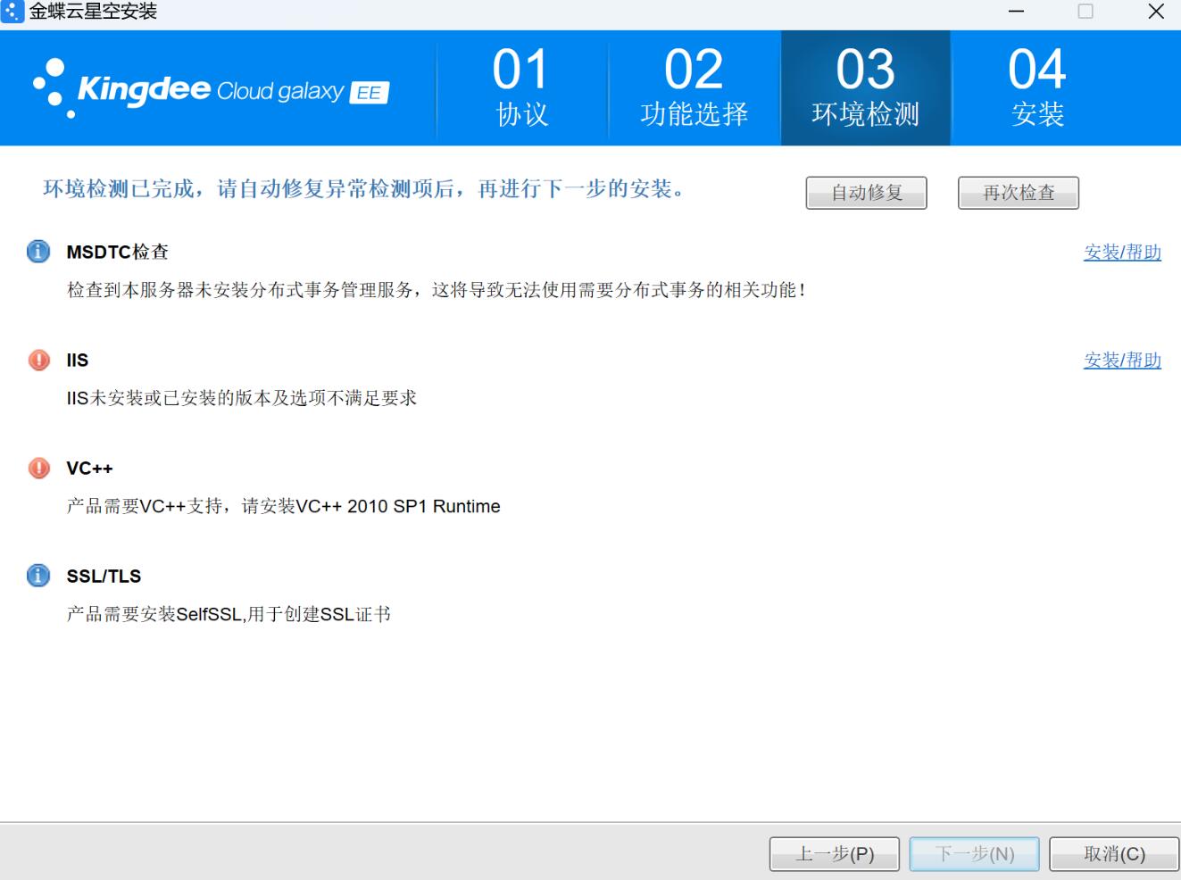Click the IIS red error icon
1181x880 pixels.
(x=39, y=360)
